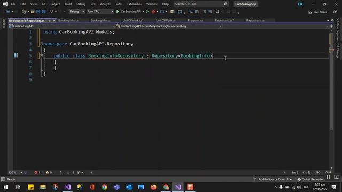Open the BookingInfoRepository type navigation dropdown
342x192 pixels.
(169, 26)
